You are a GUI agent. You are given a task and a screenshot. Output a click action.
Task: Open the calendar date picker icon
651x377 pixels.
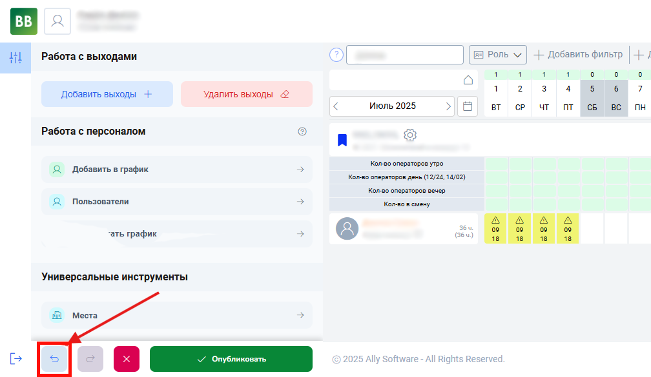point(468,106)
